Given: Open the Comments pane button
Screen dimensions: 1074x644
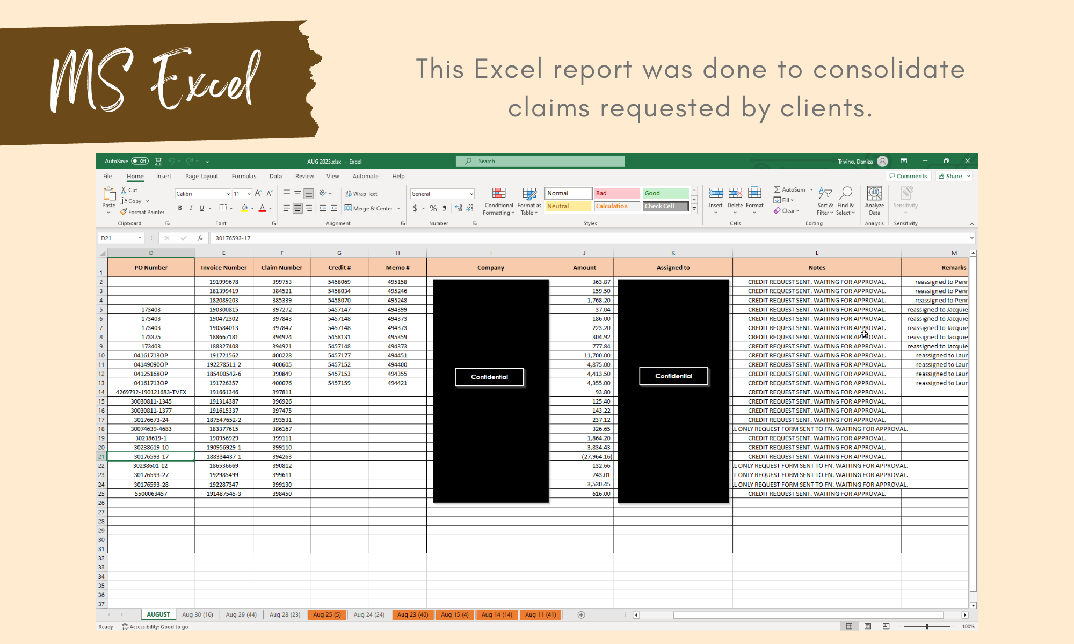Looking at the screenshot, I should pyautogui.click(x=908, y=176).
